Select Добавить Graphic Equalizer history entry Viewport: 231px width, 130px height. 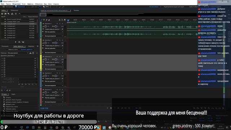(17, 102)
